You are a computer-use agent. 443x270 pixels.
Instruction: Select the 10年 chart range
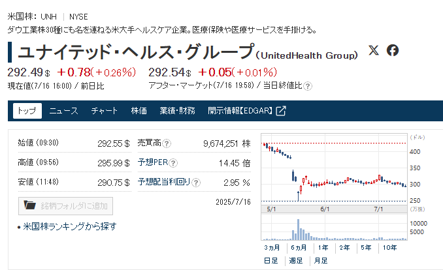point(389,248)
